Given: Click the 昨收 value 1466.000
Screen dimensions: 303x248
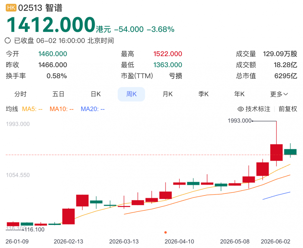Looking at the screenshot, I should pyautogui.click(x=52, y=65).
